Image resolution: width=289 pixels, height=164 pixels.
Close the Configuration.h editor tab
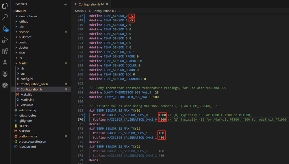pos(107,4)
